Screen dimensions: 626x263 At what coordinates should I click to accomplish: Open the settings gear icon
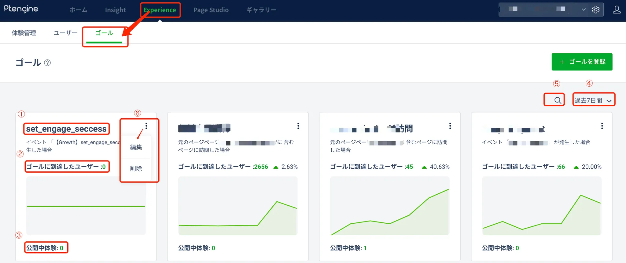click(595, 10)
